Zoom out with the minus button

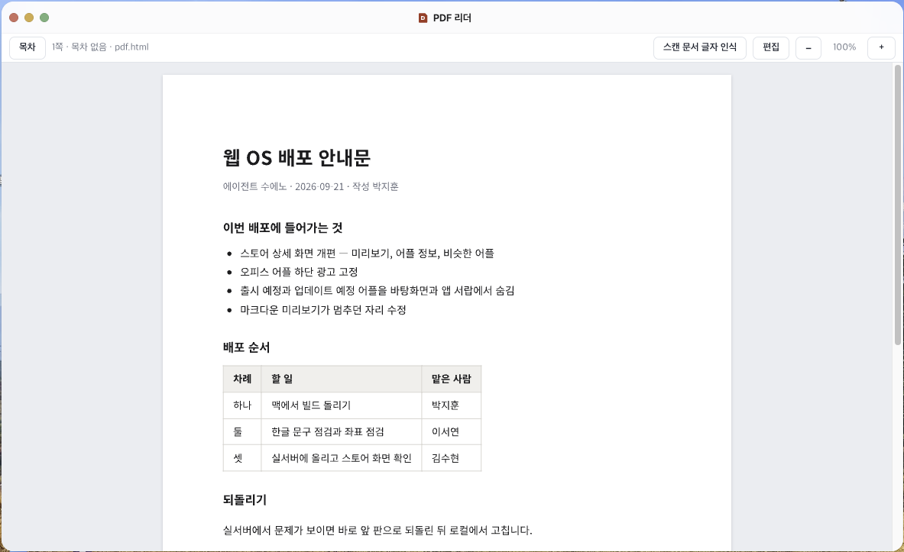(x=808, y=47)
